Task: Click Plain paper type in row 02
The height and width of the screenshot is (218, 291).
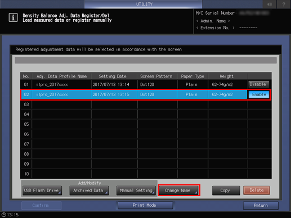Action: 191,94
